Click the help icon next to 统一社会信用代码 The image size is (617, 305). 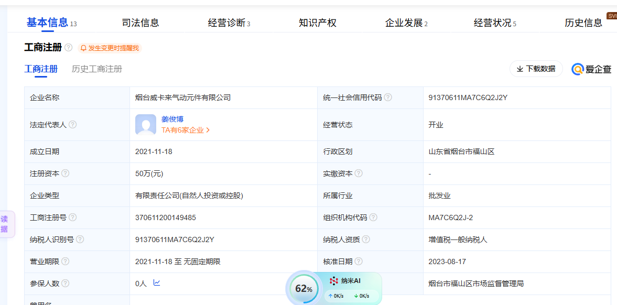point(388,97)
